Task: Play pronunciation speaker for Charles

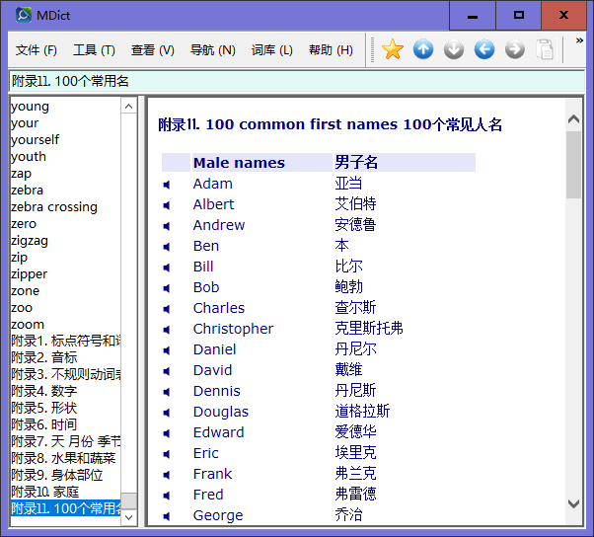Action: (168, 309)
